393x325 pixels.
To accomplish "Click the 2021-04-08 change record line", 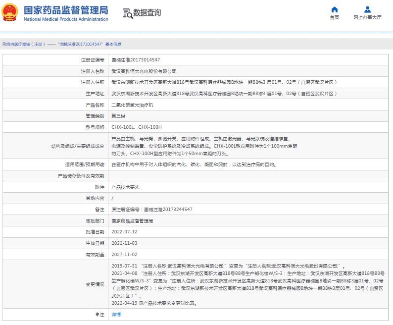I will (247, 284).
